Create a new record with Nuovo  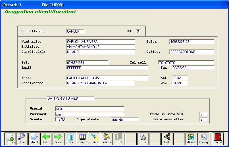(x=10, y=139)
